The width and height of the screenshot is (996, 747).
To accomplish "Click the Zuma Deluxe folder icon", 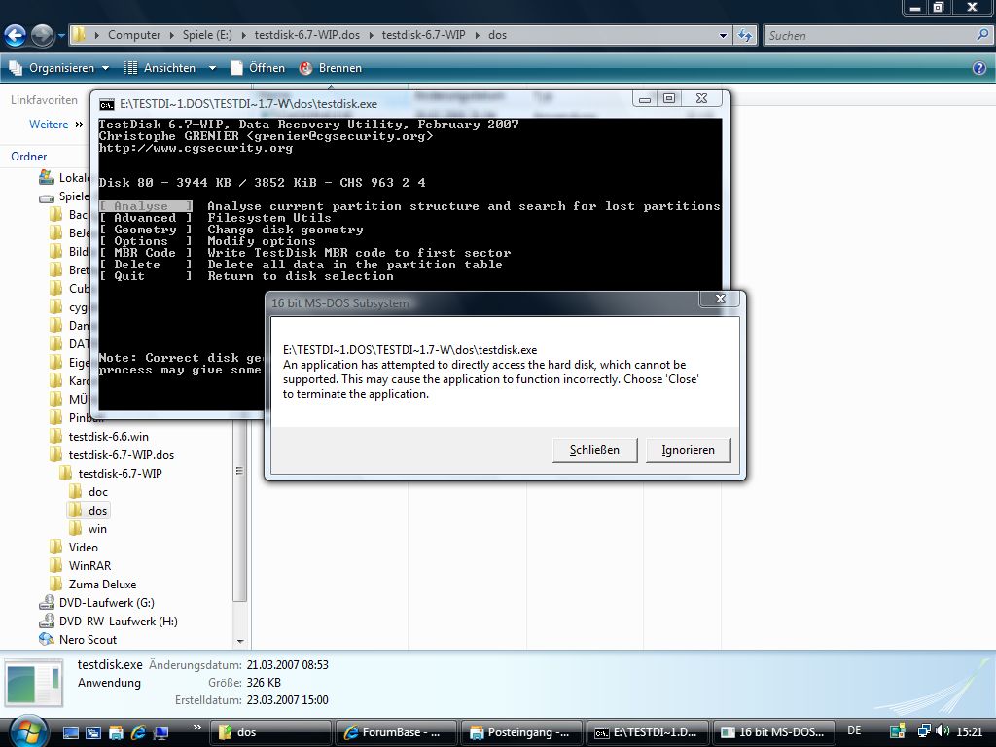I will [55, 584].
